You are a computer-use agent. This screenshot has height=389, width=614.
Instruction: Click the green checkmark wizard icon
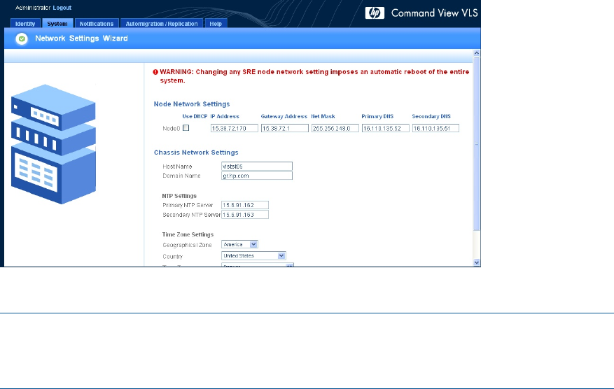[22, 38]
